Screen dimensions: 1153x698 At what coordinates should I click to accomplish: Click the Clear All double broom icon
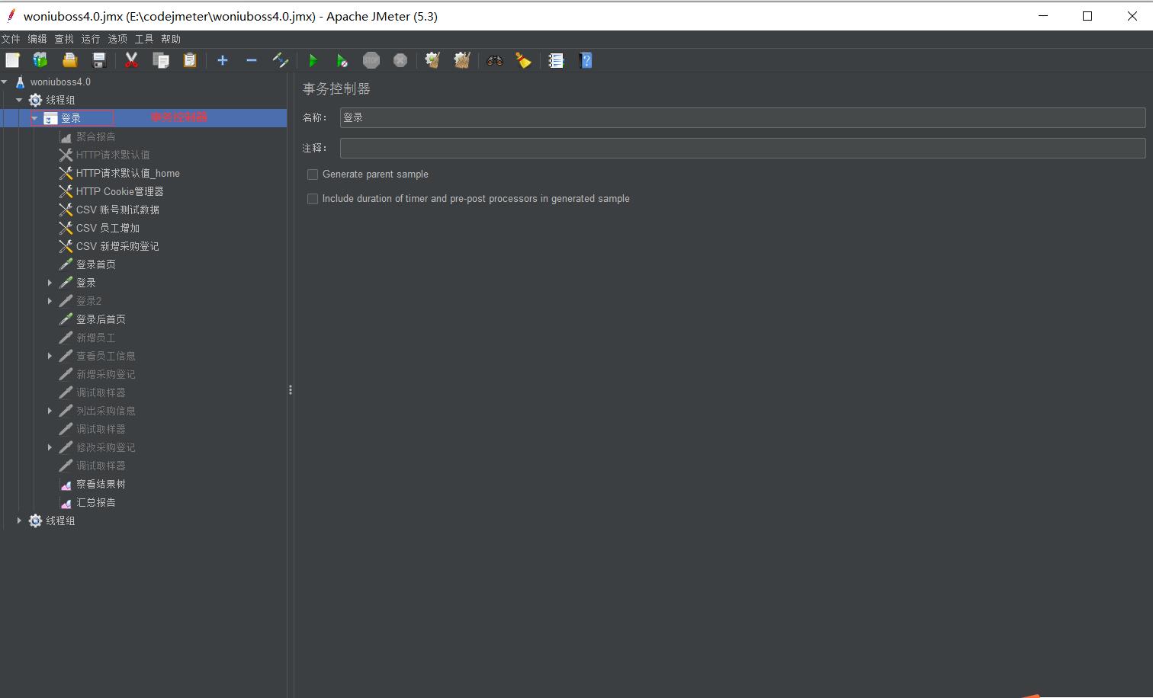click(x=462, y=60)
